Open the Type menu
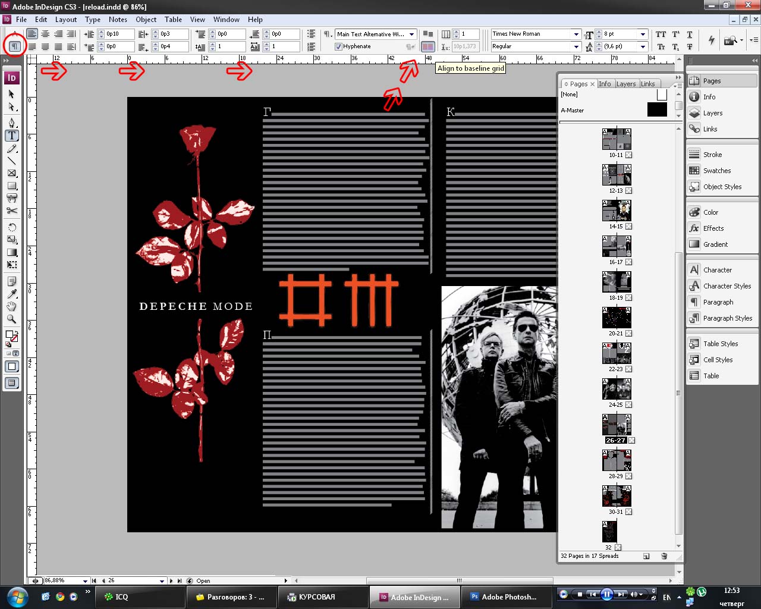761x609 pixels. pyautogui.click(x=93, y=20)
